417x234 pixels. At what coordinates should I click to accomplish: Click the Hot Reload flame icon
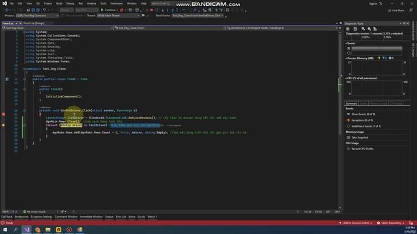coord(121,10)
